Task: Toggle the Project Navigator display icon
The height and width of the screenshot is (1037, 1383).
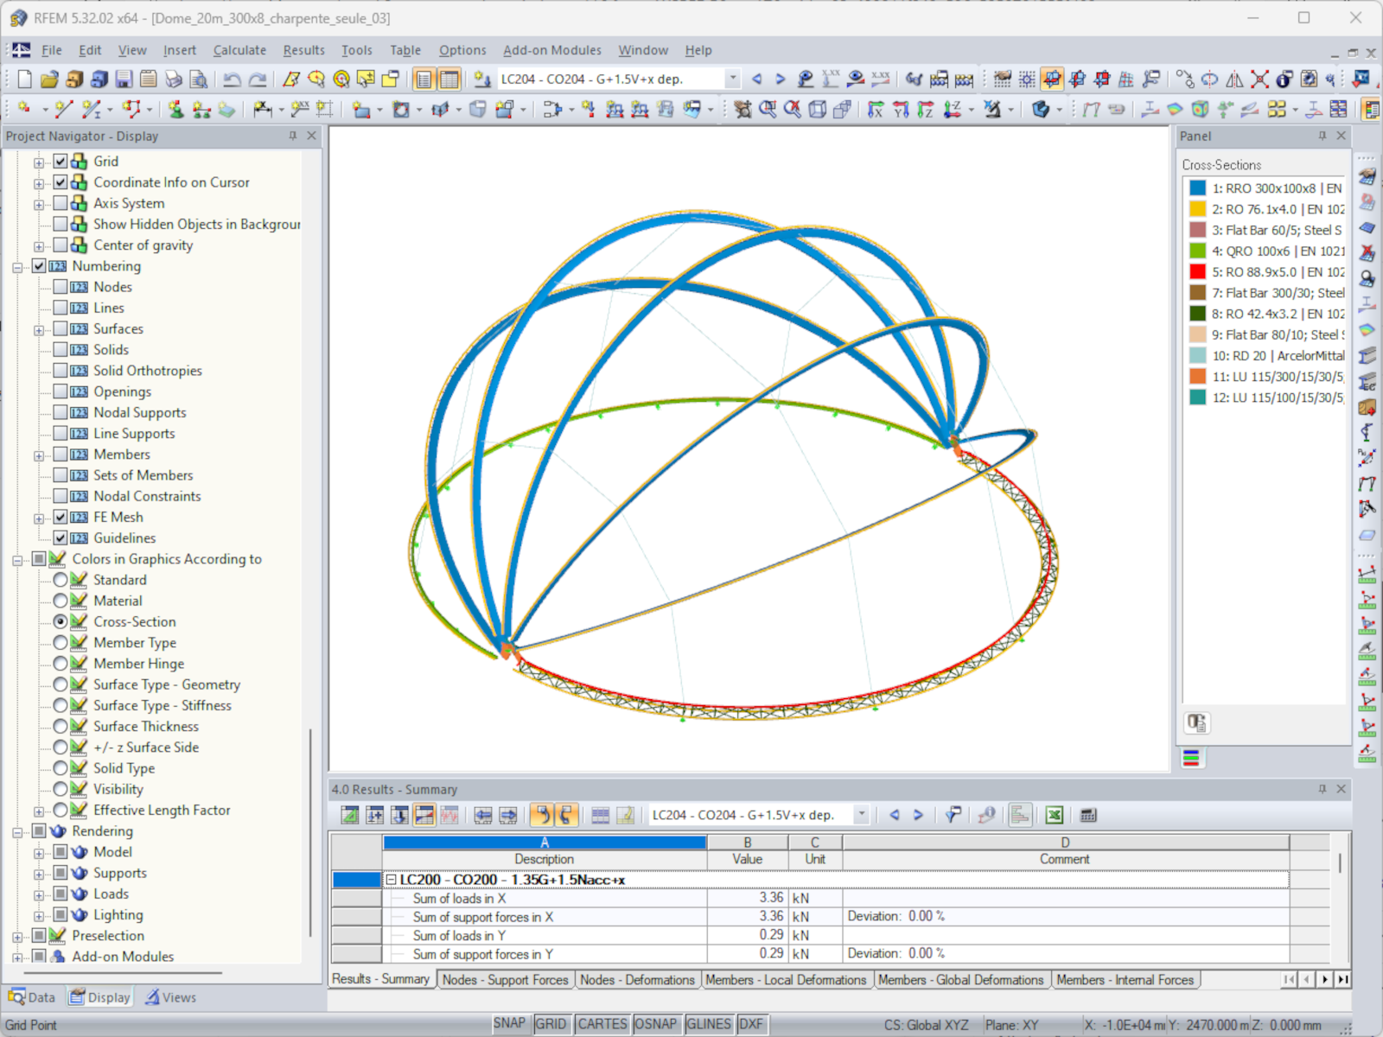Action: (x=424, y=80)
